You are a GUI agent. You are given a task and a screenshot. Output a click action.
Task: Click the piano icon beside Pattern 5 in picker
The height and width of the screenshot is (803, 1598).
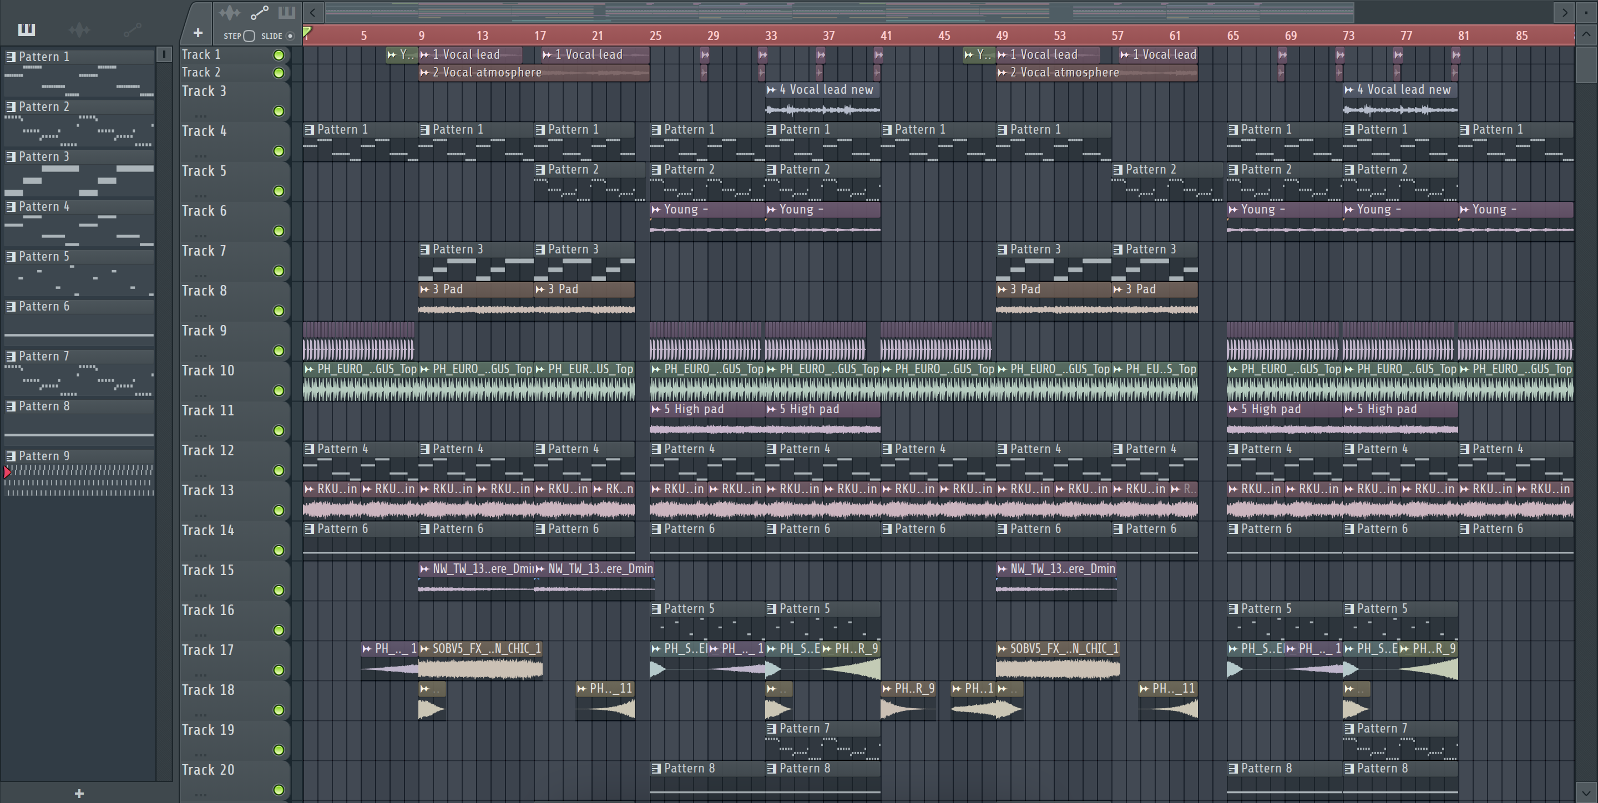tap(11, 257)
